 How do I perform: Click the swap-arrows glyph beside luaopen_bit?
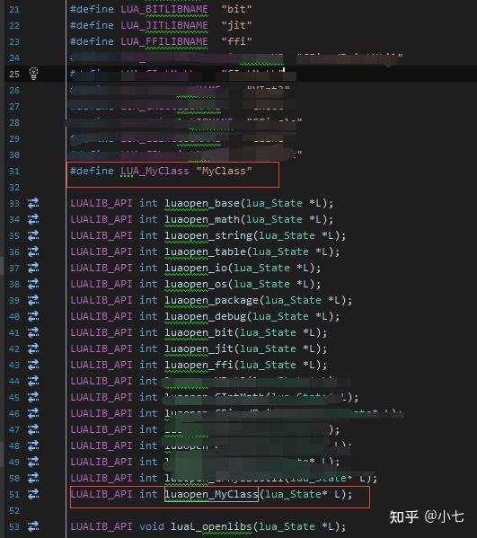[33, 332]
